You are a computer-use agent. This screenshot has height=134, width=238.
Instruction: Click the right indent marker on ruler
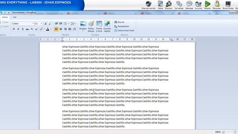point(172,40)
